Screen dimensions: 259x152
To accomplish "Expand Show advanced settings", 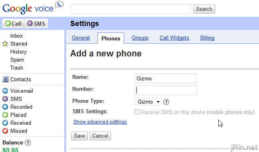I will (100, 122).
